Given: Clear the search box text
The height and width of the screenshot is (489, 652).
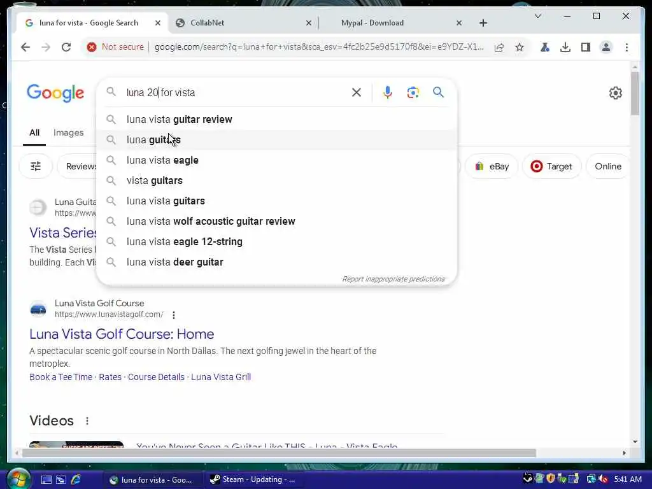Looking at the screenshot, I should tap(357, 92).
